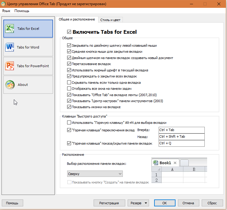Click the empty new tab in preview
227x210 pixels.
[x=184, y=163]
